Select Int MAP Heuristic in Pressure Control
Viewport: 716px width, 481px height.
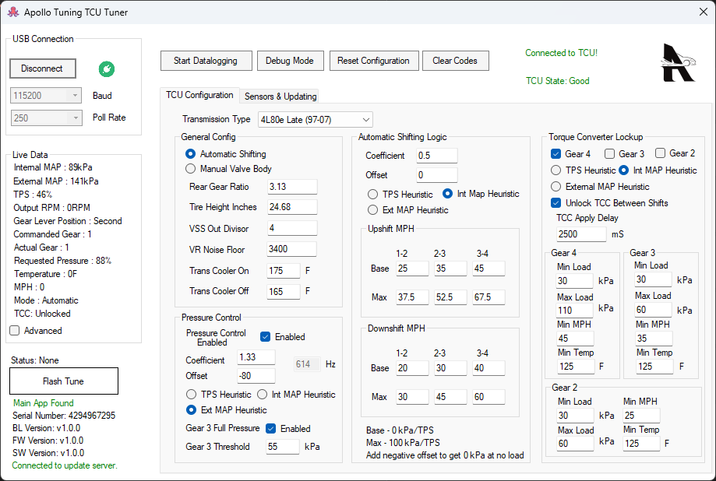[296, 395]
